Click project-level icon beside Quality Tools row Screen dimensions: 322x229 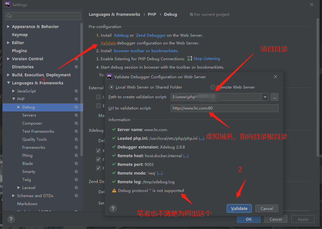pyautogui.click(x=76, y=139)
